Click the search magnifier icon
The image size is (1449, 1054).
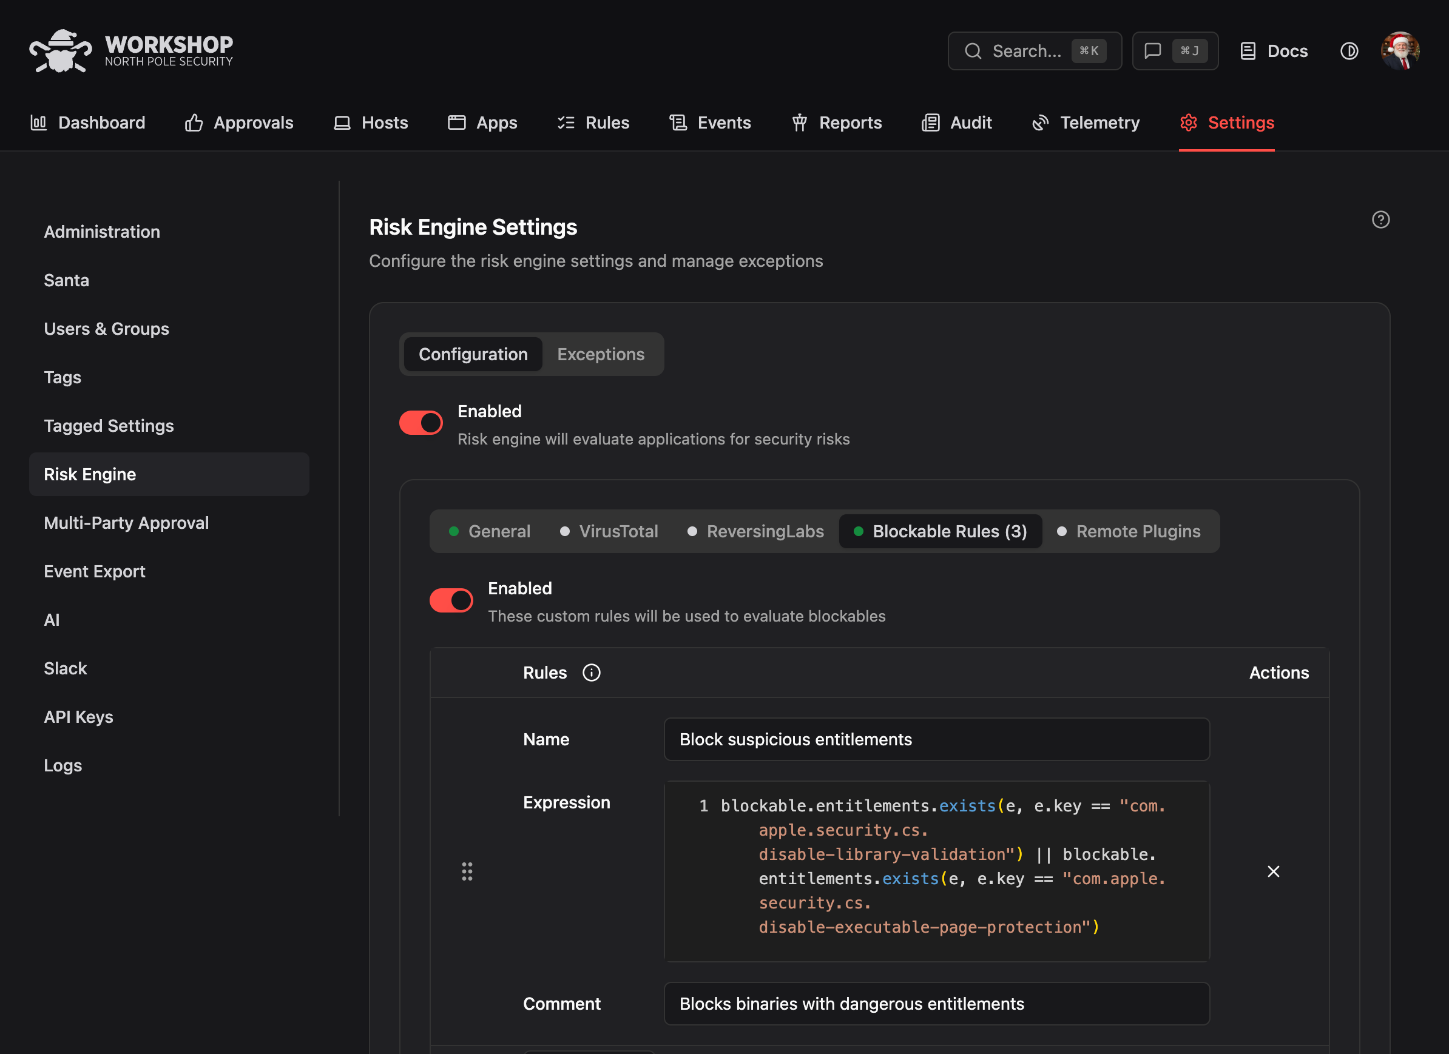[973, 51]
